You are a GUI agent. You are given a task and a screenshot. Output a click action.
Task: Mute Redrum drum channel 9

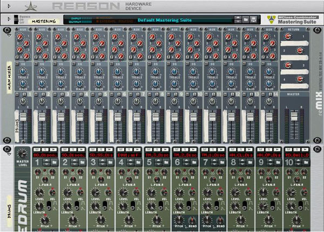point(261,149)
